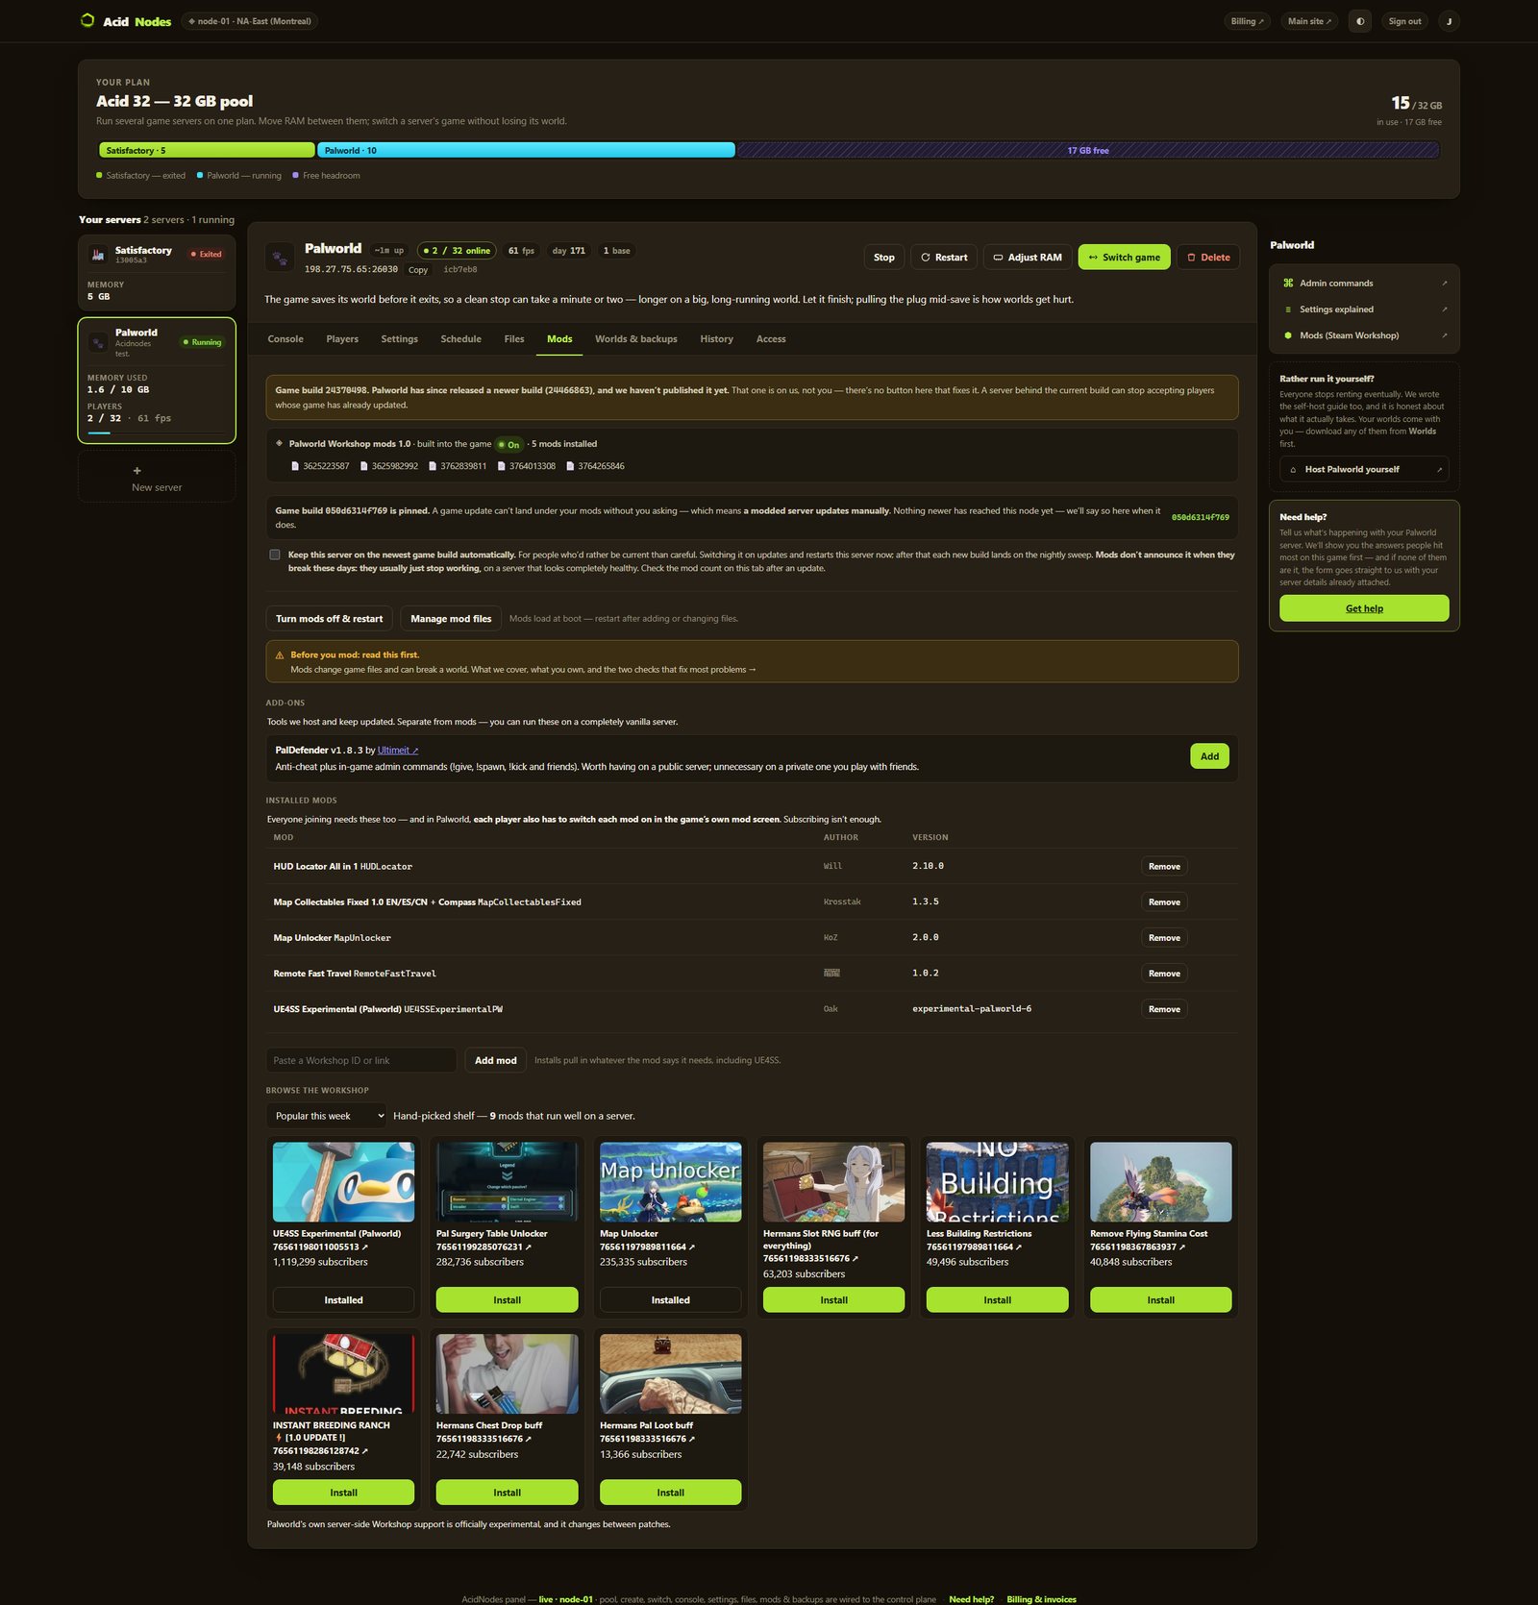Click the swap arrows icon in Switch game

(x=1093, y=258)
